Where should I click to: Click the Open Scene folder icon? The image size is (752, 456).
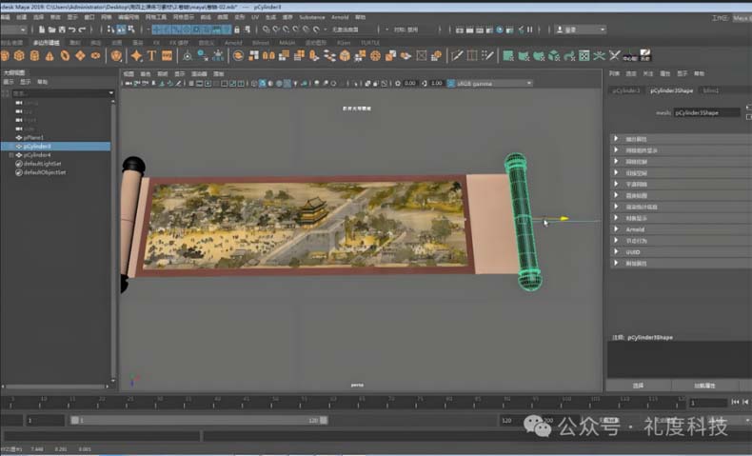51,30
